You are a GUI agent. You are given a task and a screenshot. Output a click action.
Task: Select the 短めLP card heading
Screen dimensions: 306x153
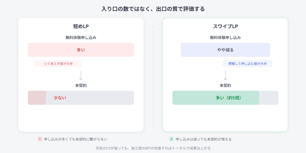pos(81,26)
